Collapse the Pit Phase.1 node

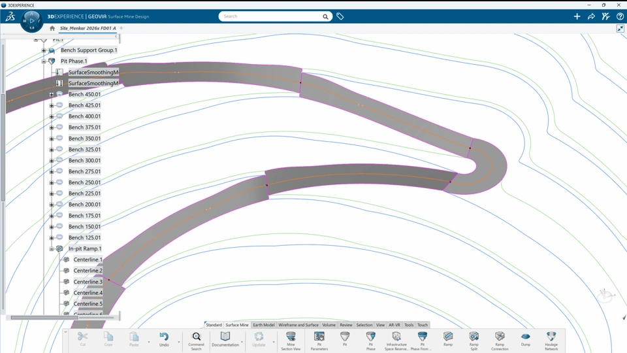(x=44, y=61)
